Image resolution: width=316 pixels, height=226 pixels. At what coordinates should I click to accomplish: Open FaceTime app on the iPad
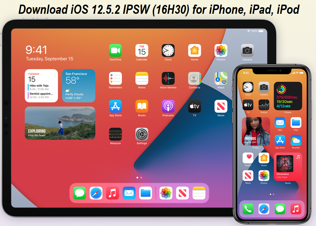[x=115, y=51]
